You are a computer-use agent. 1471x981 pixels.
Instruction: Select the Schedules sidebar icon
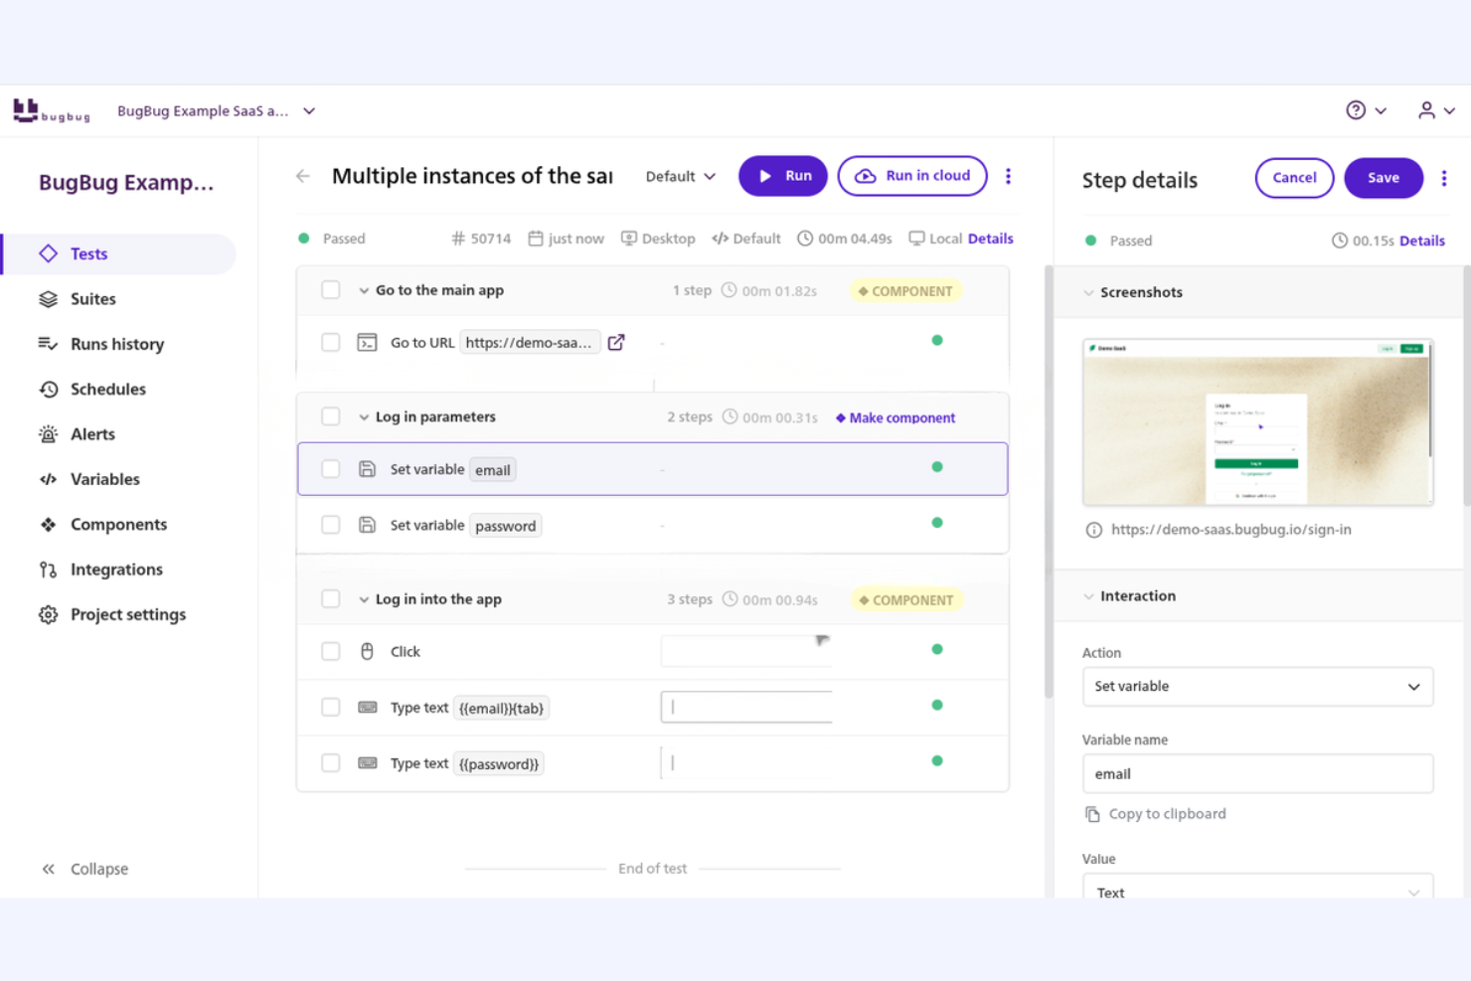[x=48, y=389]
